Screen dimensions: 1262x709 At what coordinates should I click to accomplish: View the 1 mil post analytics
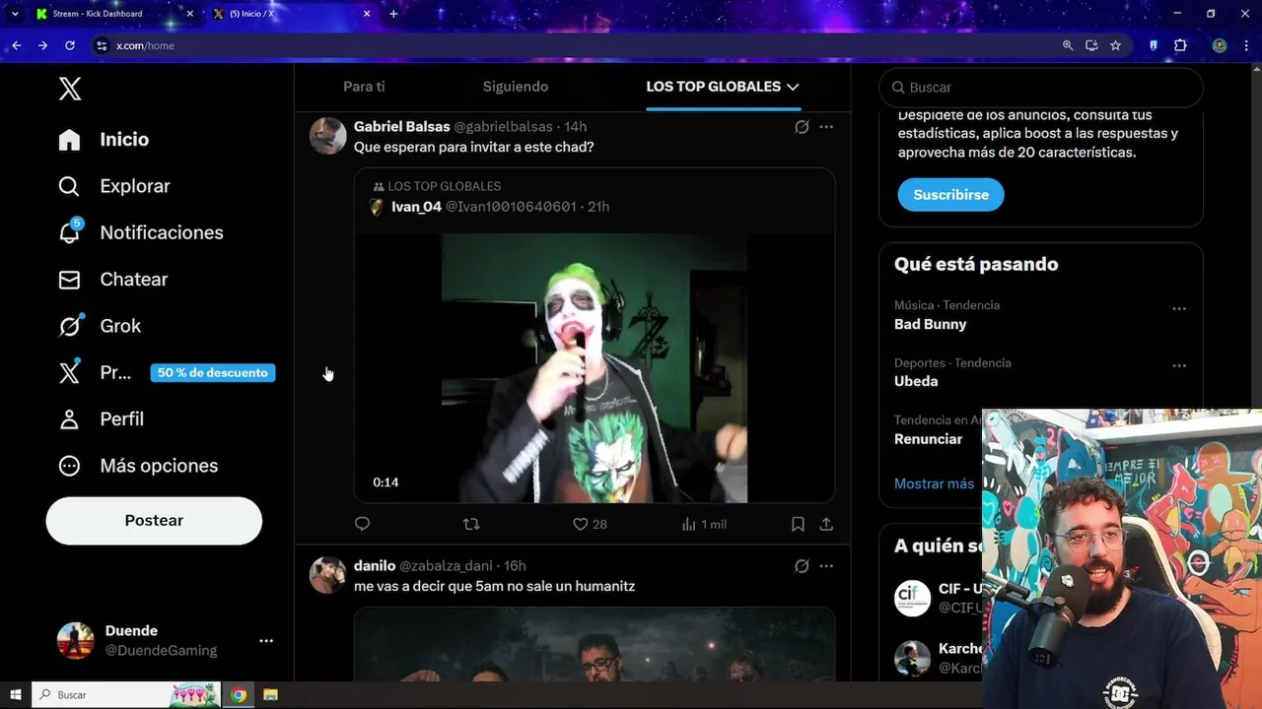704,524
